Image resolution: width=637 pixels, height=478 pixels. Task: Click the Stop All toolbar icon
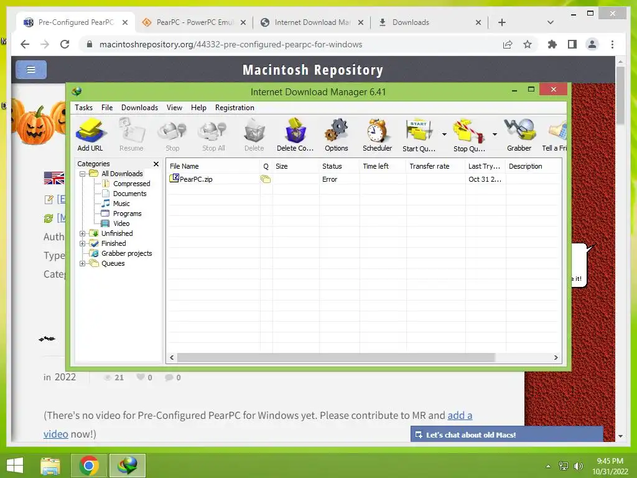coord(213,134)
